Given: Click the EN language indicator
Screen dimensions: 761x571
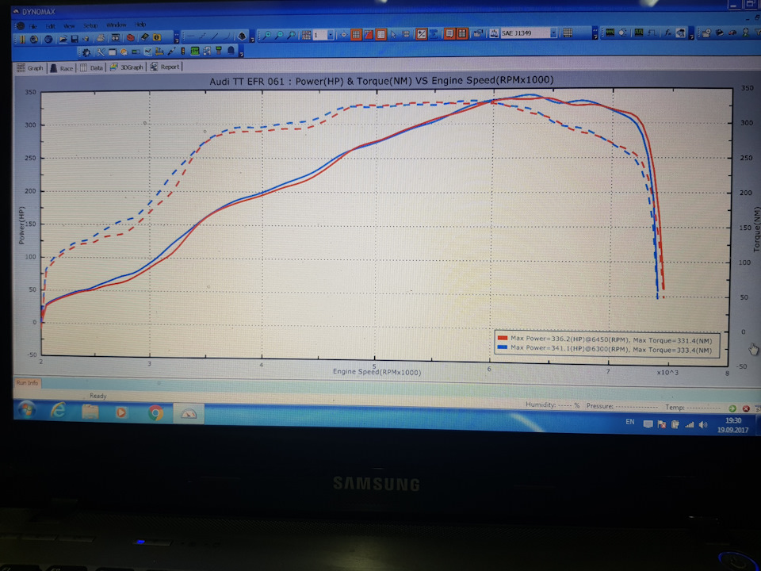Looking at the screenshot, I should (x=630, y=422).
